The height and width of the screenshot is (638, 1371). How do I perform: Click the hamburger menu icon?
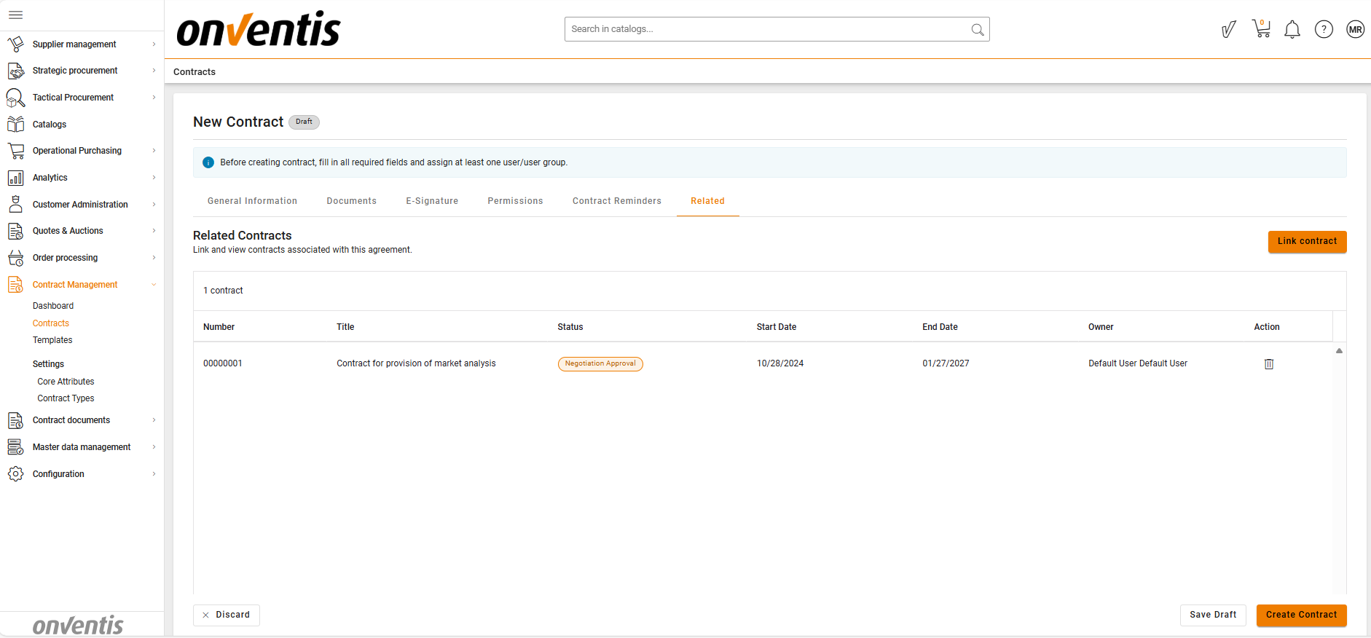click(15, 15)
